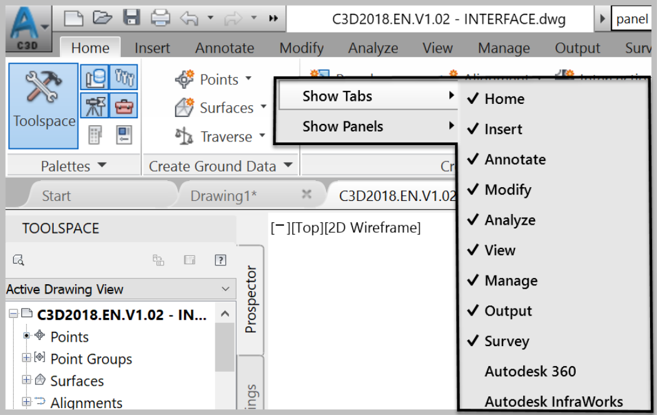657x415 pixels.
Task: Create a new drawing with New icon
Action: click(74, 18)
